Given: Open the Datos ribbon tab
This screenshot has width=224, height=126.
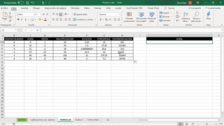Looking at the screenshot, I should point(87,8).
